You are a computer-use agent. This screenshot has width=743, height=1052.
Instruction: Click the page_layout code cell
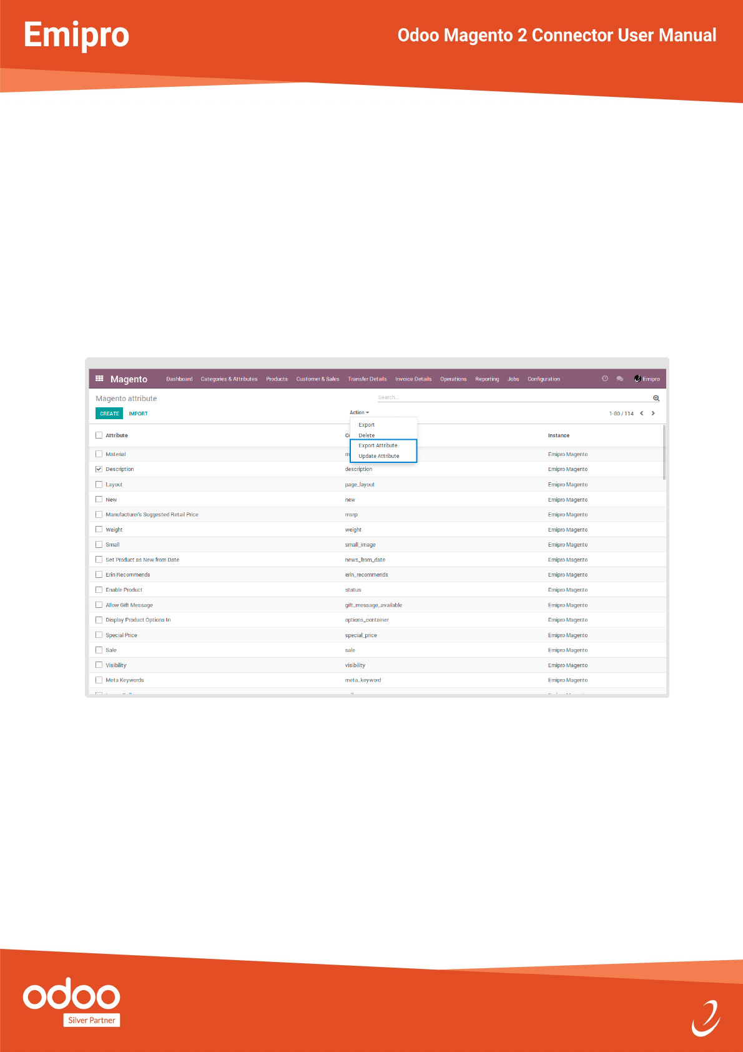click(360, 485)
